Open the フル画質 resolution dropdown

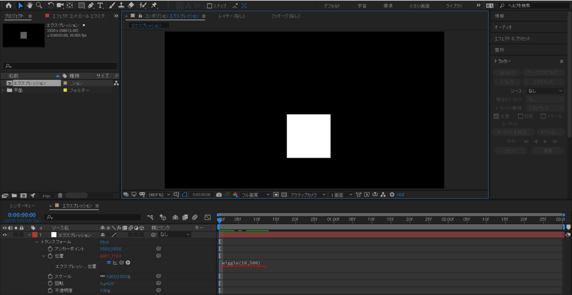point(255,195)
